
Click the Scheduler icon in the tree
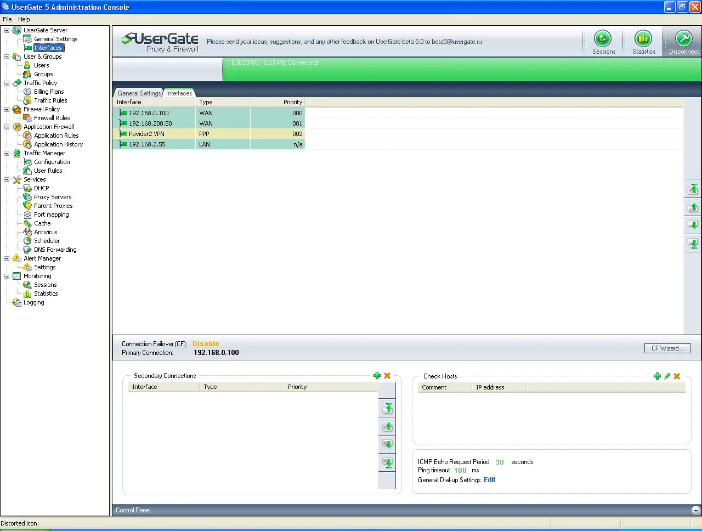coord(27,241)
